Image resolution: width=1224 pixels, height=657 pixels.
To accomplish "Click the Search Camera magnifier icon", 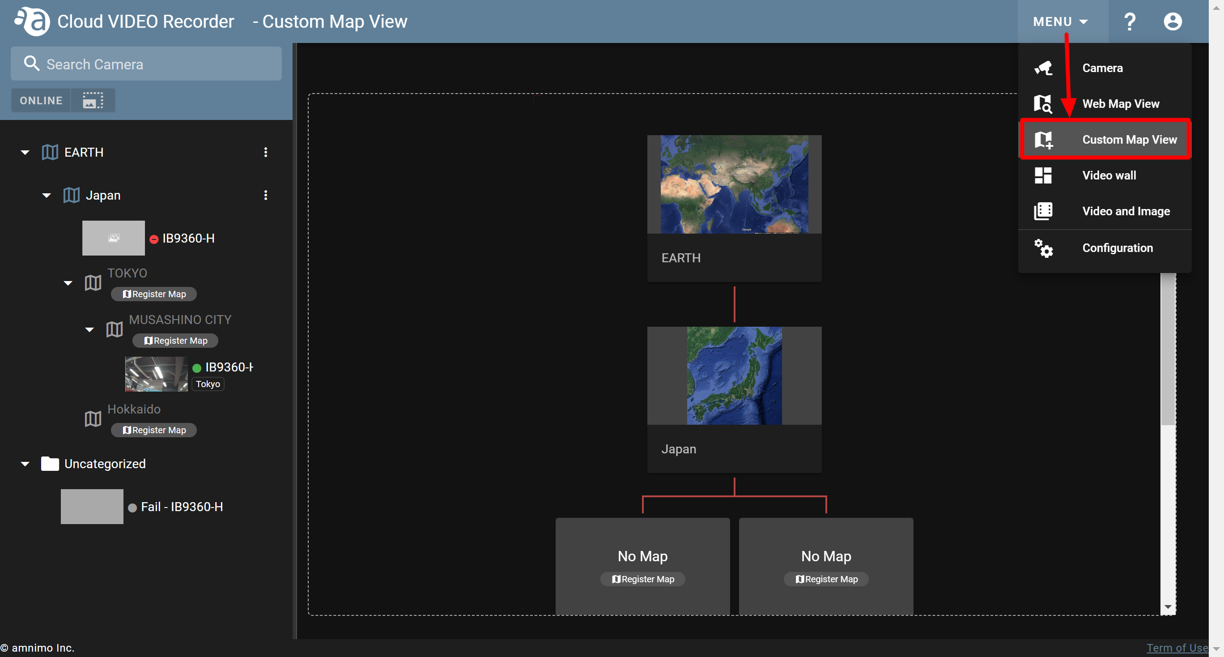I will [31, 63].
